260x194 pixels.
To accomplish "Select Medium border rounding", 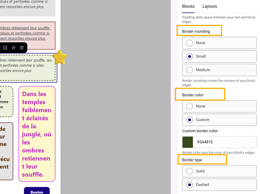I will pos(219,70).
